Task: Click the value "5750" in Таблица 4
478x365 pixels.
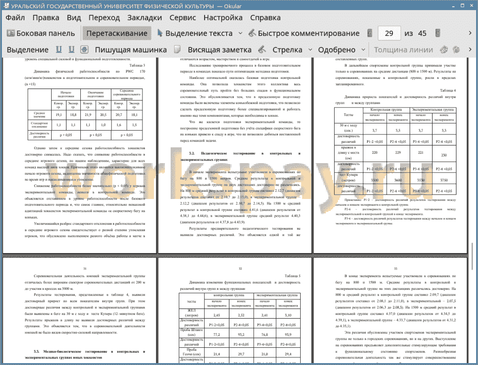Action: coord(444,180)
